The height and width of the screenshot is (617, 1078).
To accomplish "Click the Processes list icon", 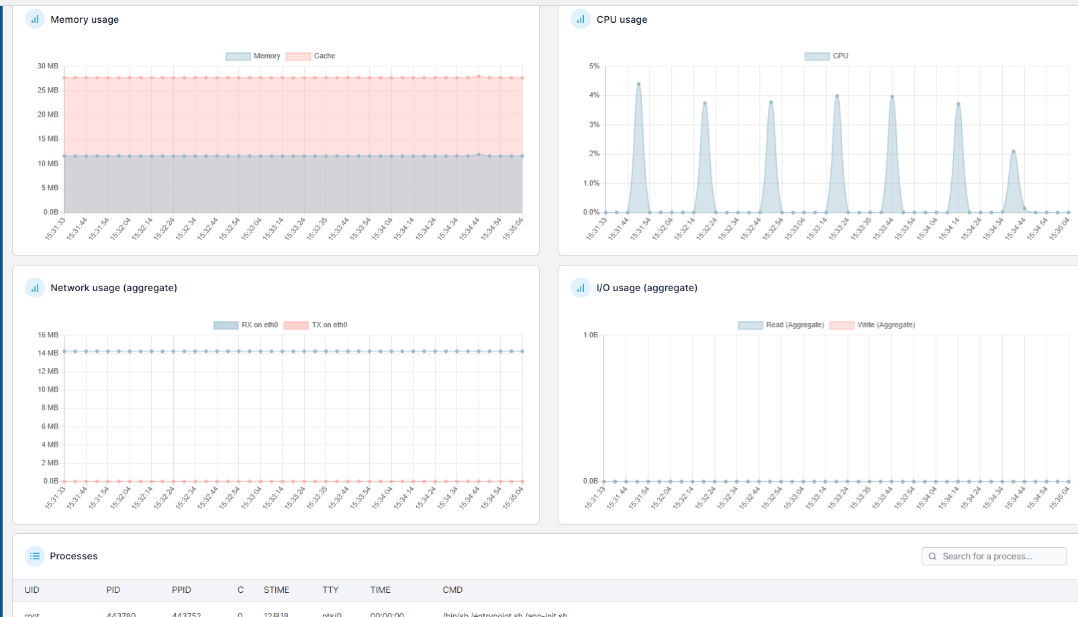I will pyautogui.click(x=35, y=556).
